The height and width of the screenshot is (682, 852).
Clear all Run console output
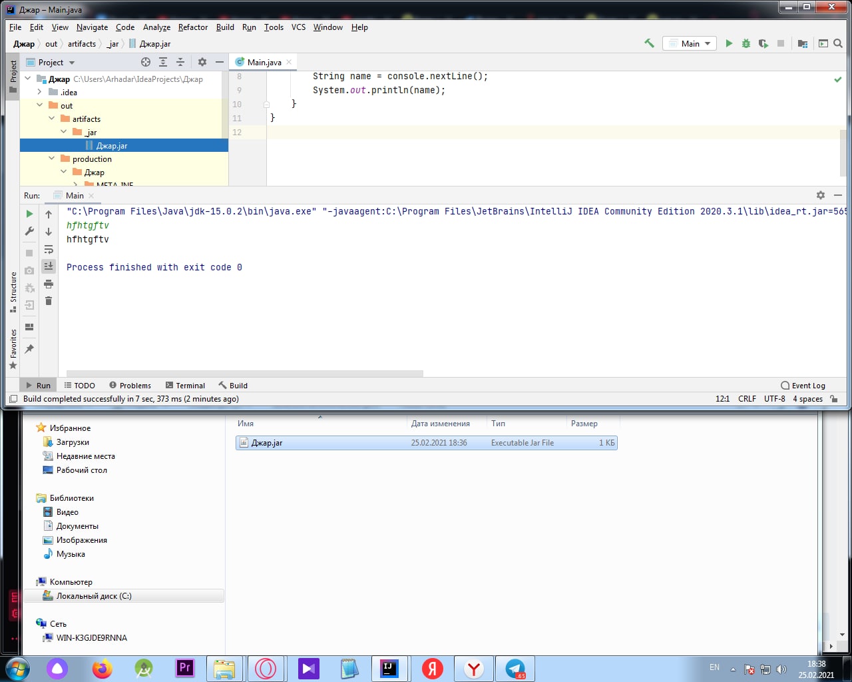(49, 301)
